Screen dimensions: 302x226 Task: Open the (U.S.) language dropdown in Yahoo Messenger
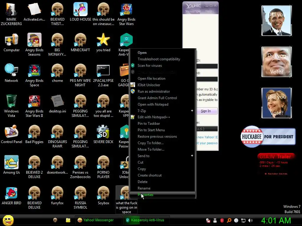(x=207, y=129)
